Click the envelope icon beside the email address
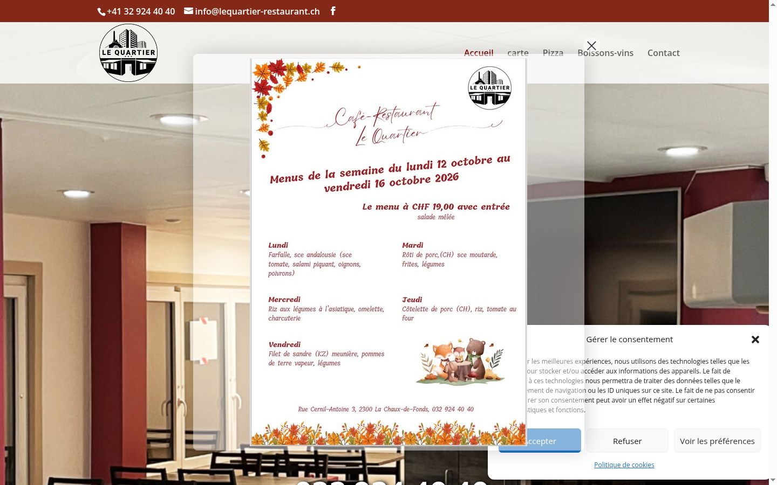 pyautogui.click(x=188, y=11)
